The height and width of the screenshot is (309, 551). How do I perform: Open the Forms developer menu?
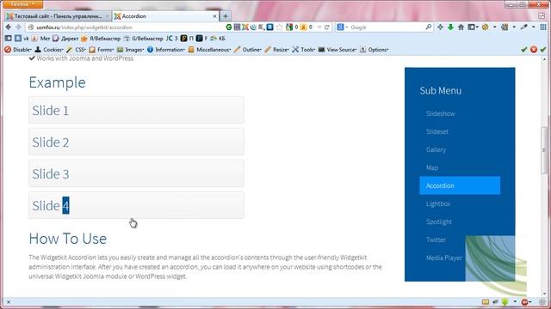click(102, 50)
